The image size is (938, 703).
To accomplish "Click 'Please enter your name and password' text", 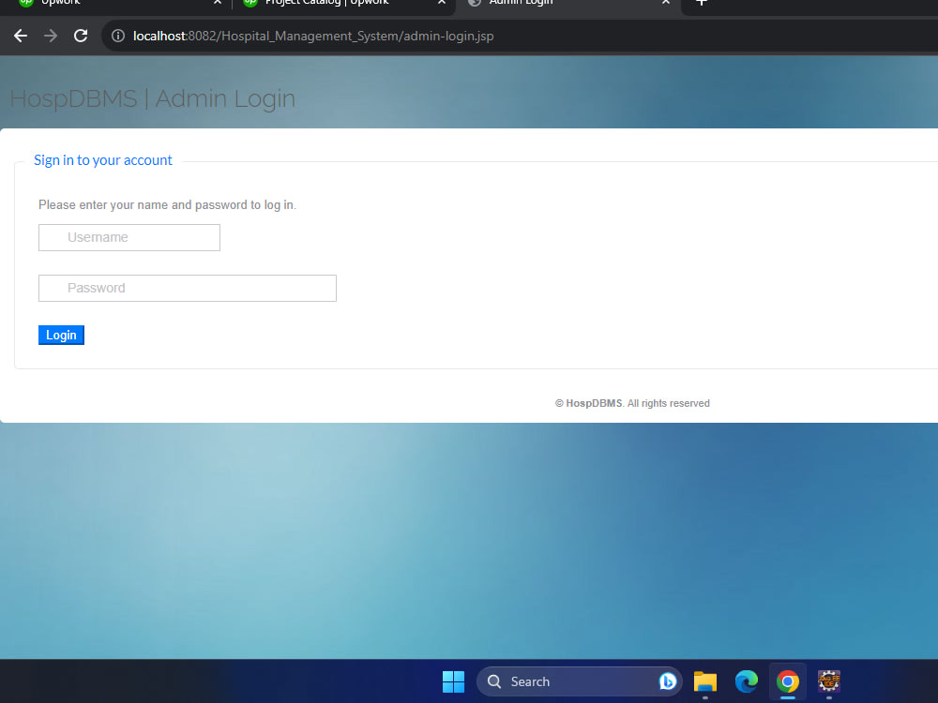I will point(168,205).
